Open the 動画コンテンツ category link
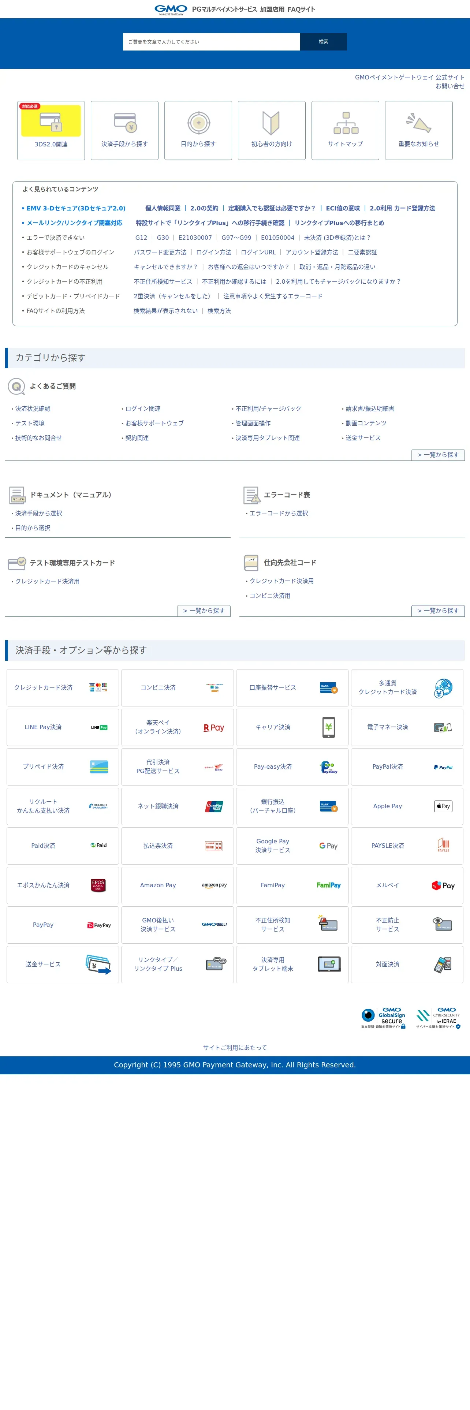 point(366,423)
